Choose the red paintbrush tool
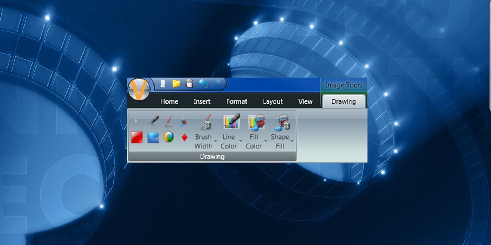Image resolution: width=491 pixels, height=245 pixels. pos(168,121)
